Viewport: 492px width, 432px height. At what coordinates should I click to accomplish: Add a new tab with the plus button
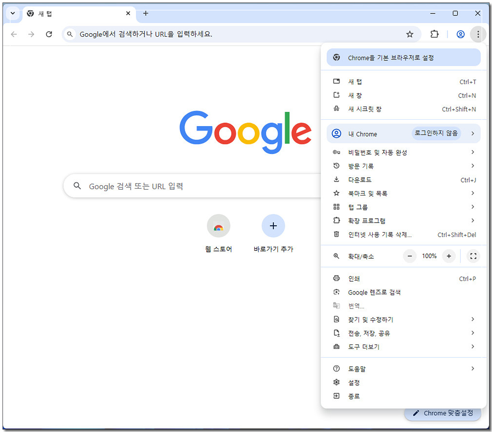[146, 13]
